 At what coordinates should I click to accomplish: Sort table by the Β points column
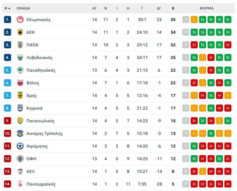click(173, 8)
